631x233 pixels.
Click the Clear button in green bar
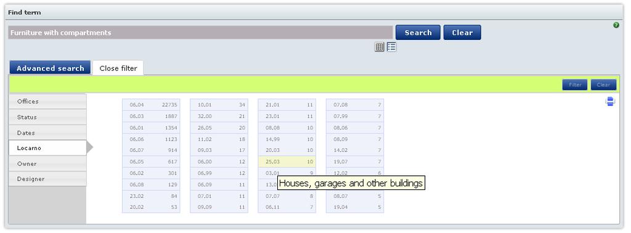click(x=603, y=85)
